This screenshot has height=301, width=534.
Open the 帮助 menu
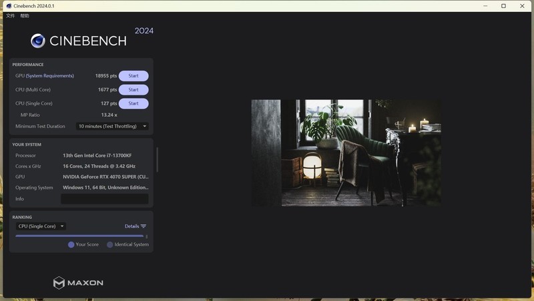click(25, 15)
